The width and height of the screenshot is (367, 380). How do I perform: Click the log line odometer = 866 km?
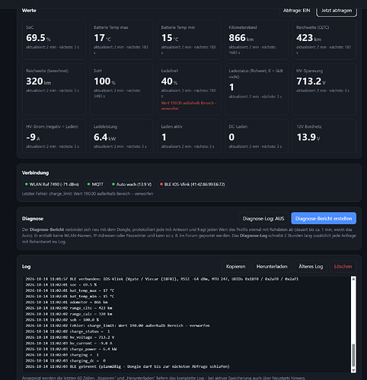point(66,302)
